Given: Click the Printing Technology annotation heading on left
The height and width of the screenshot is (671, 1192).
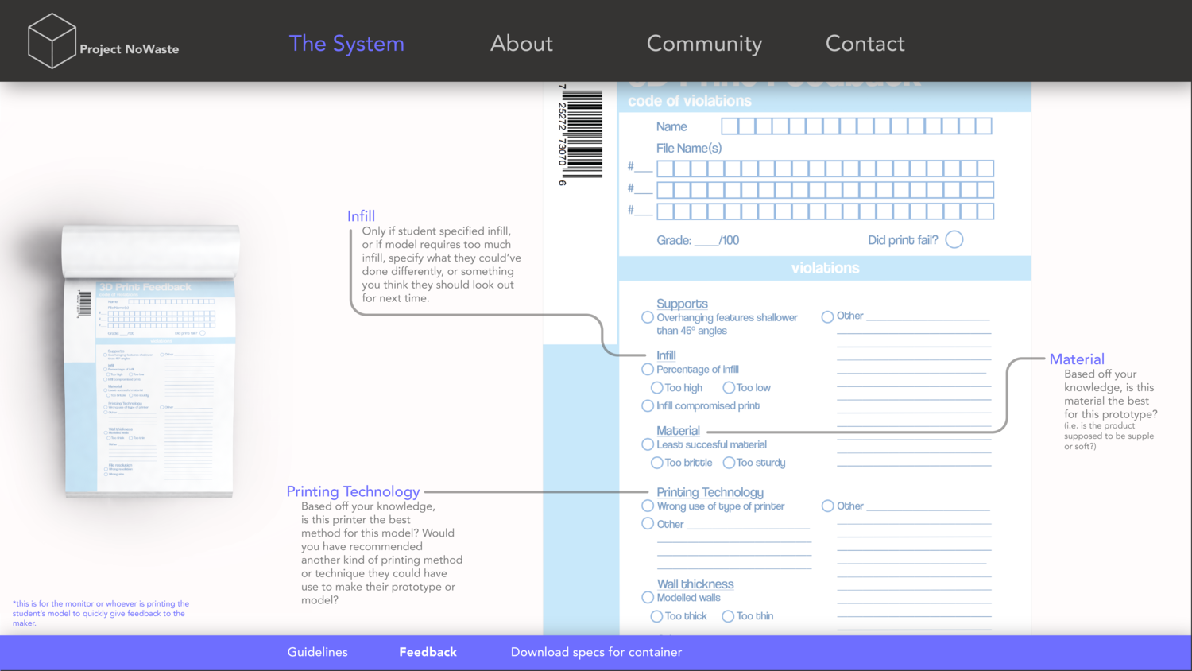Looking at the screenshot, I should pos(353,492).
